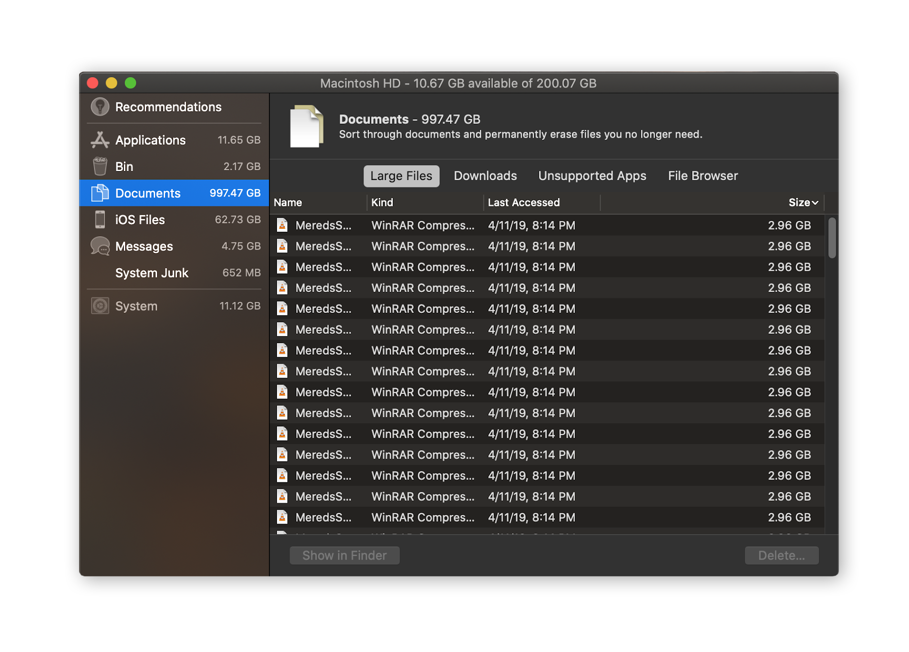
Task: Click the large Documents header icon
Action: coord(306,126)
